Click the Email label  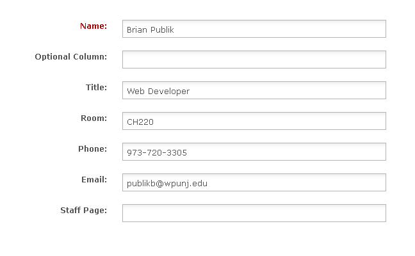pos(94,180)
